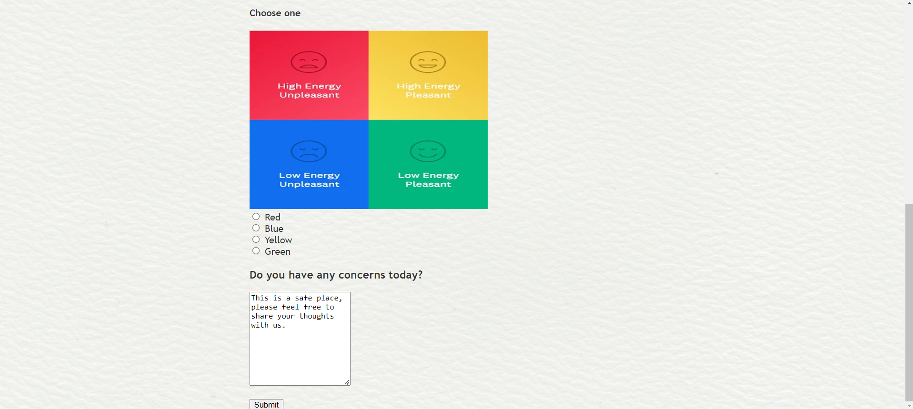Click the smiling face icon on the green square
This screenshot has width=913, height=409.
pos(428,151)
